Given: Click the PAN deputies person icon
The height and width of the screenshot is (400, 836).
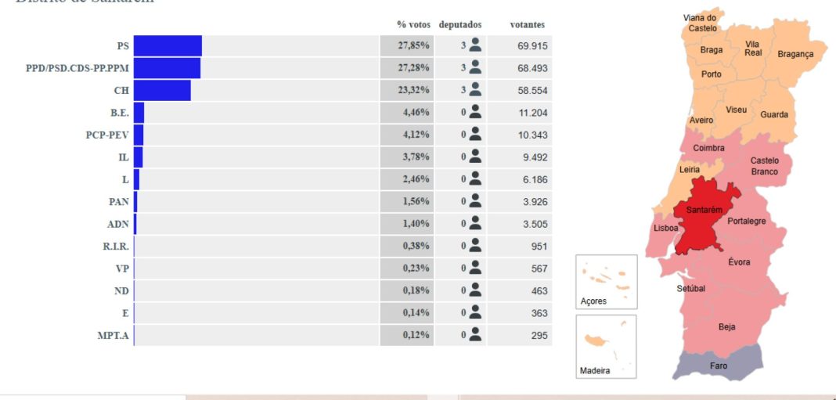Looking at the screenshot, I should pos(475,201).
